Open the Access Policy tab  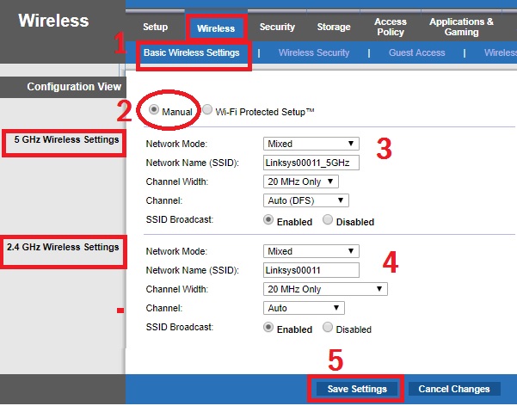(x=391, y=27)
